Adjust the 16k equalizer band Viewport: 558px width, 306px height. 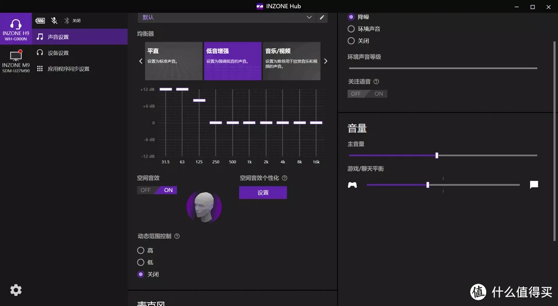[316, 123]
